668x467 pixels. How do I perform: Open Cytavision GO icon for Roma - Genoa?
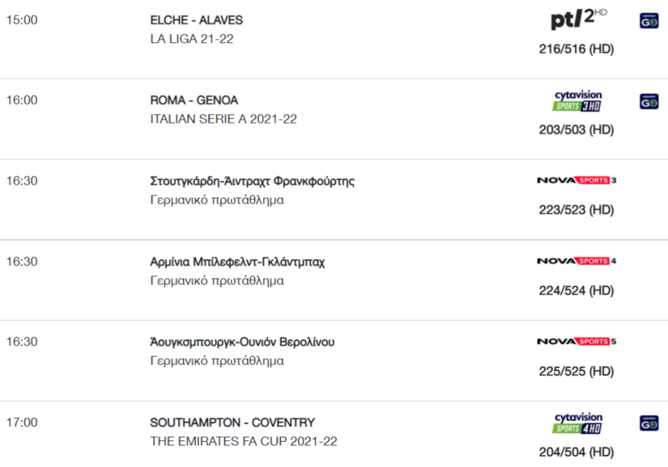649,102
